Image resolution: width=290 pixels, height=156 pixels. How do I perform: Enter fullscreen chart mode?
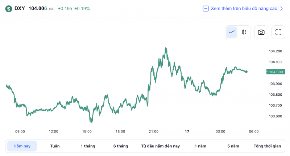coord(278,32)
